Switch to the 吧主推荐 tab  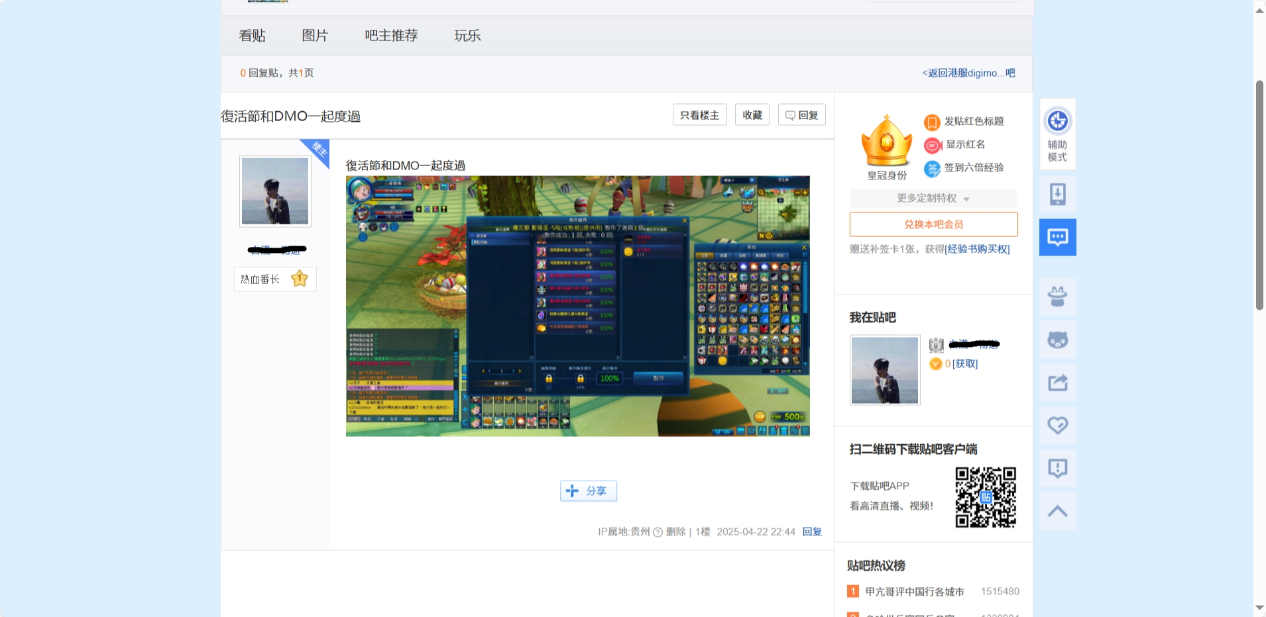click(x=391, y=36)
